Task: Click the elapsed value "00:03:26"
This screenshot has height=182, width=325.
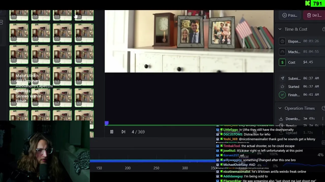Action: [x=311, y=41]
